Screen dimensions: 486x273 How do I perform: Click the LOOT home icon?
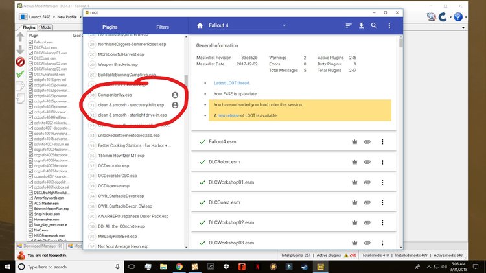(x=200, y=25)
